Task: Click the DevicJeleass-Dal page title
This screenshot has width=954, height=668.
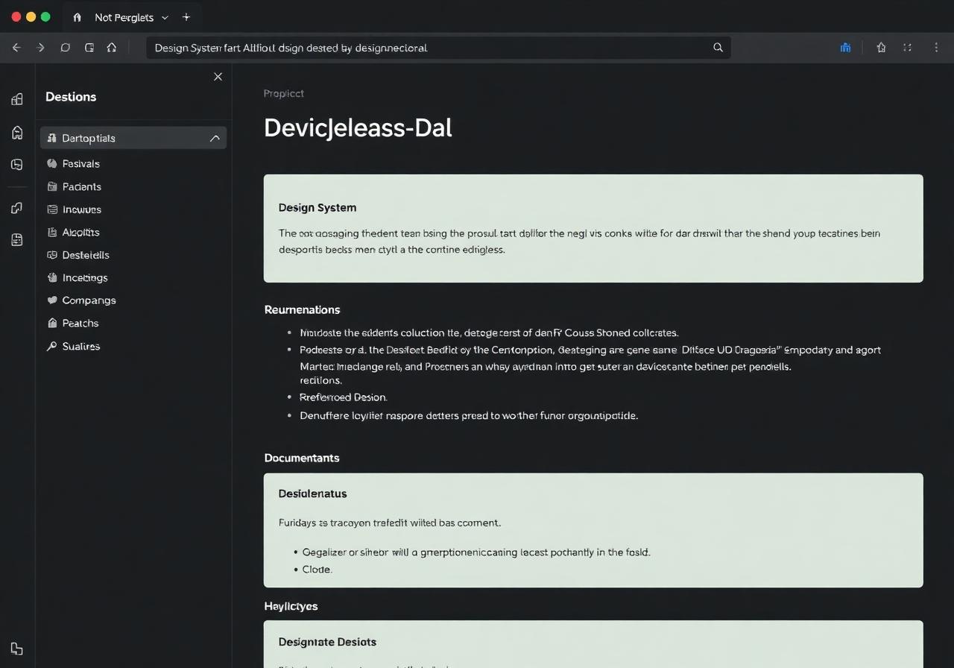Action: 358,127
